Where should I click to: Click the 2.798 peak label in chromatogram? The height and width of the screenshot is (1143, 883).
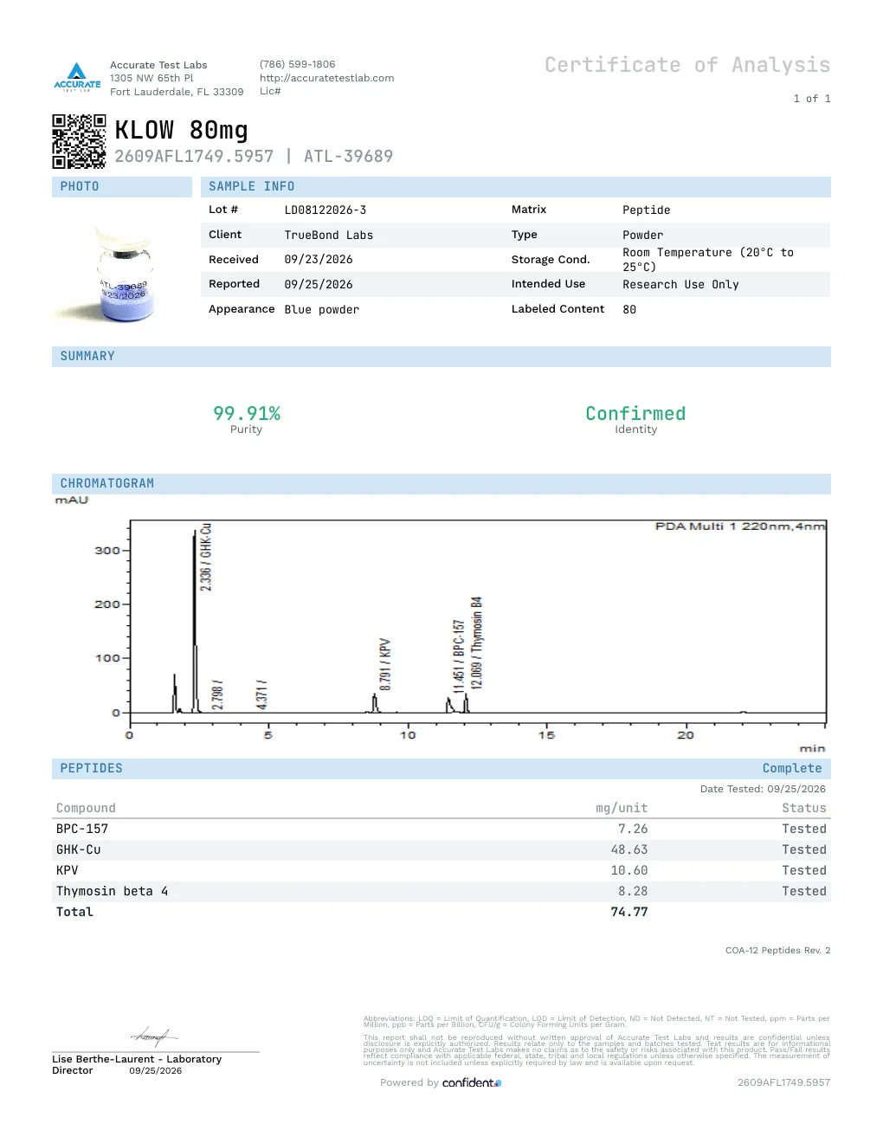click(218, 694)
